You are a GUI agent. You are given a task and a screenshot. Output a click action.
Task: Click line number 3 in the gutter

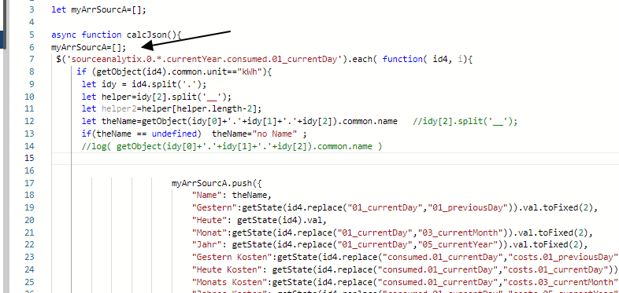(32, 9)
